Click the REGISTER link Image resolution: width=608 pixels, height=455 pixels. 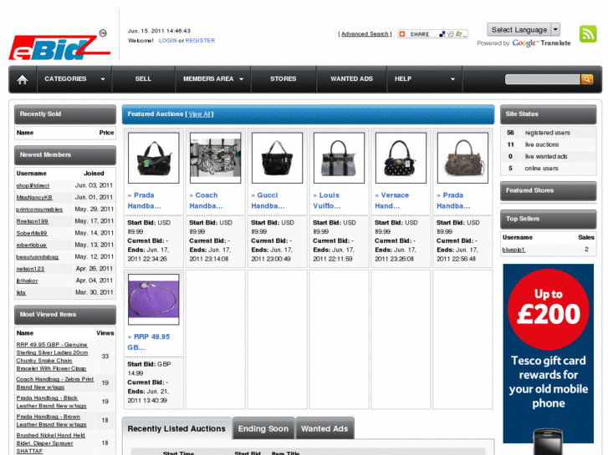[x=200, y=41]
